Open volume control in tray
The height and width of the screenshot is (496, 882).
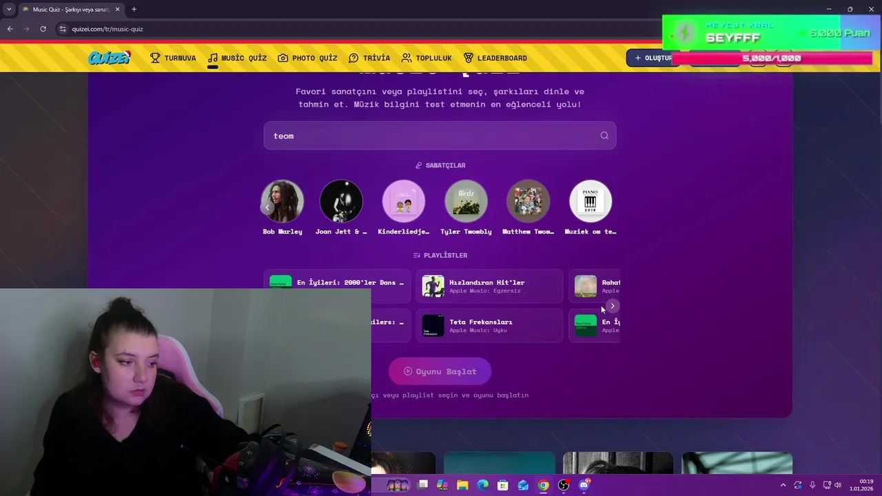(x=838, y=485)
